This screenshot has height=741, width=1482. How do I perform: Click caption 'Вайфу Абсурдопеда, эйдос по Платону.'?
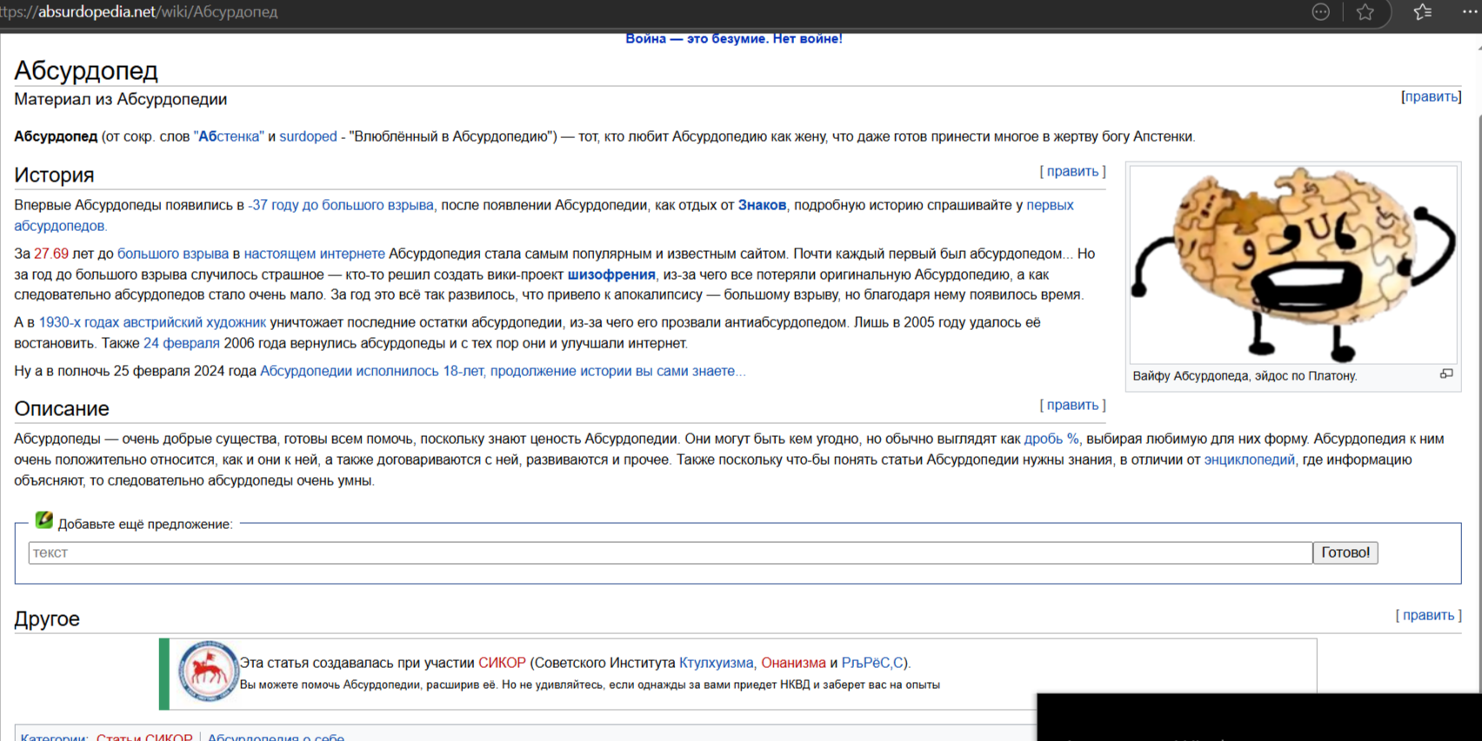[1245, 376]
